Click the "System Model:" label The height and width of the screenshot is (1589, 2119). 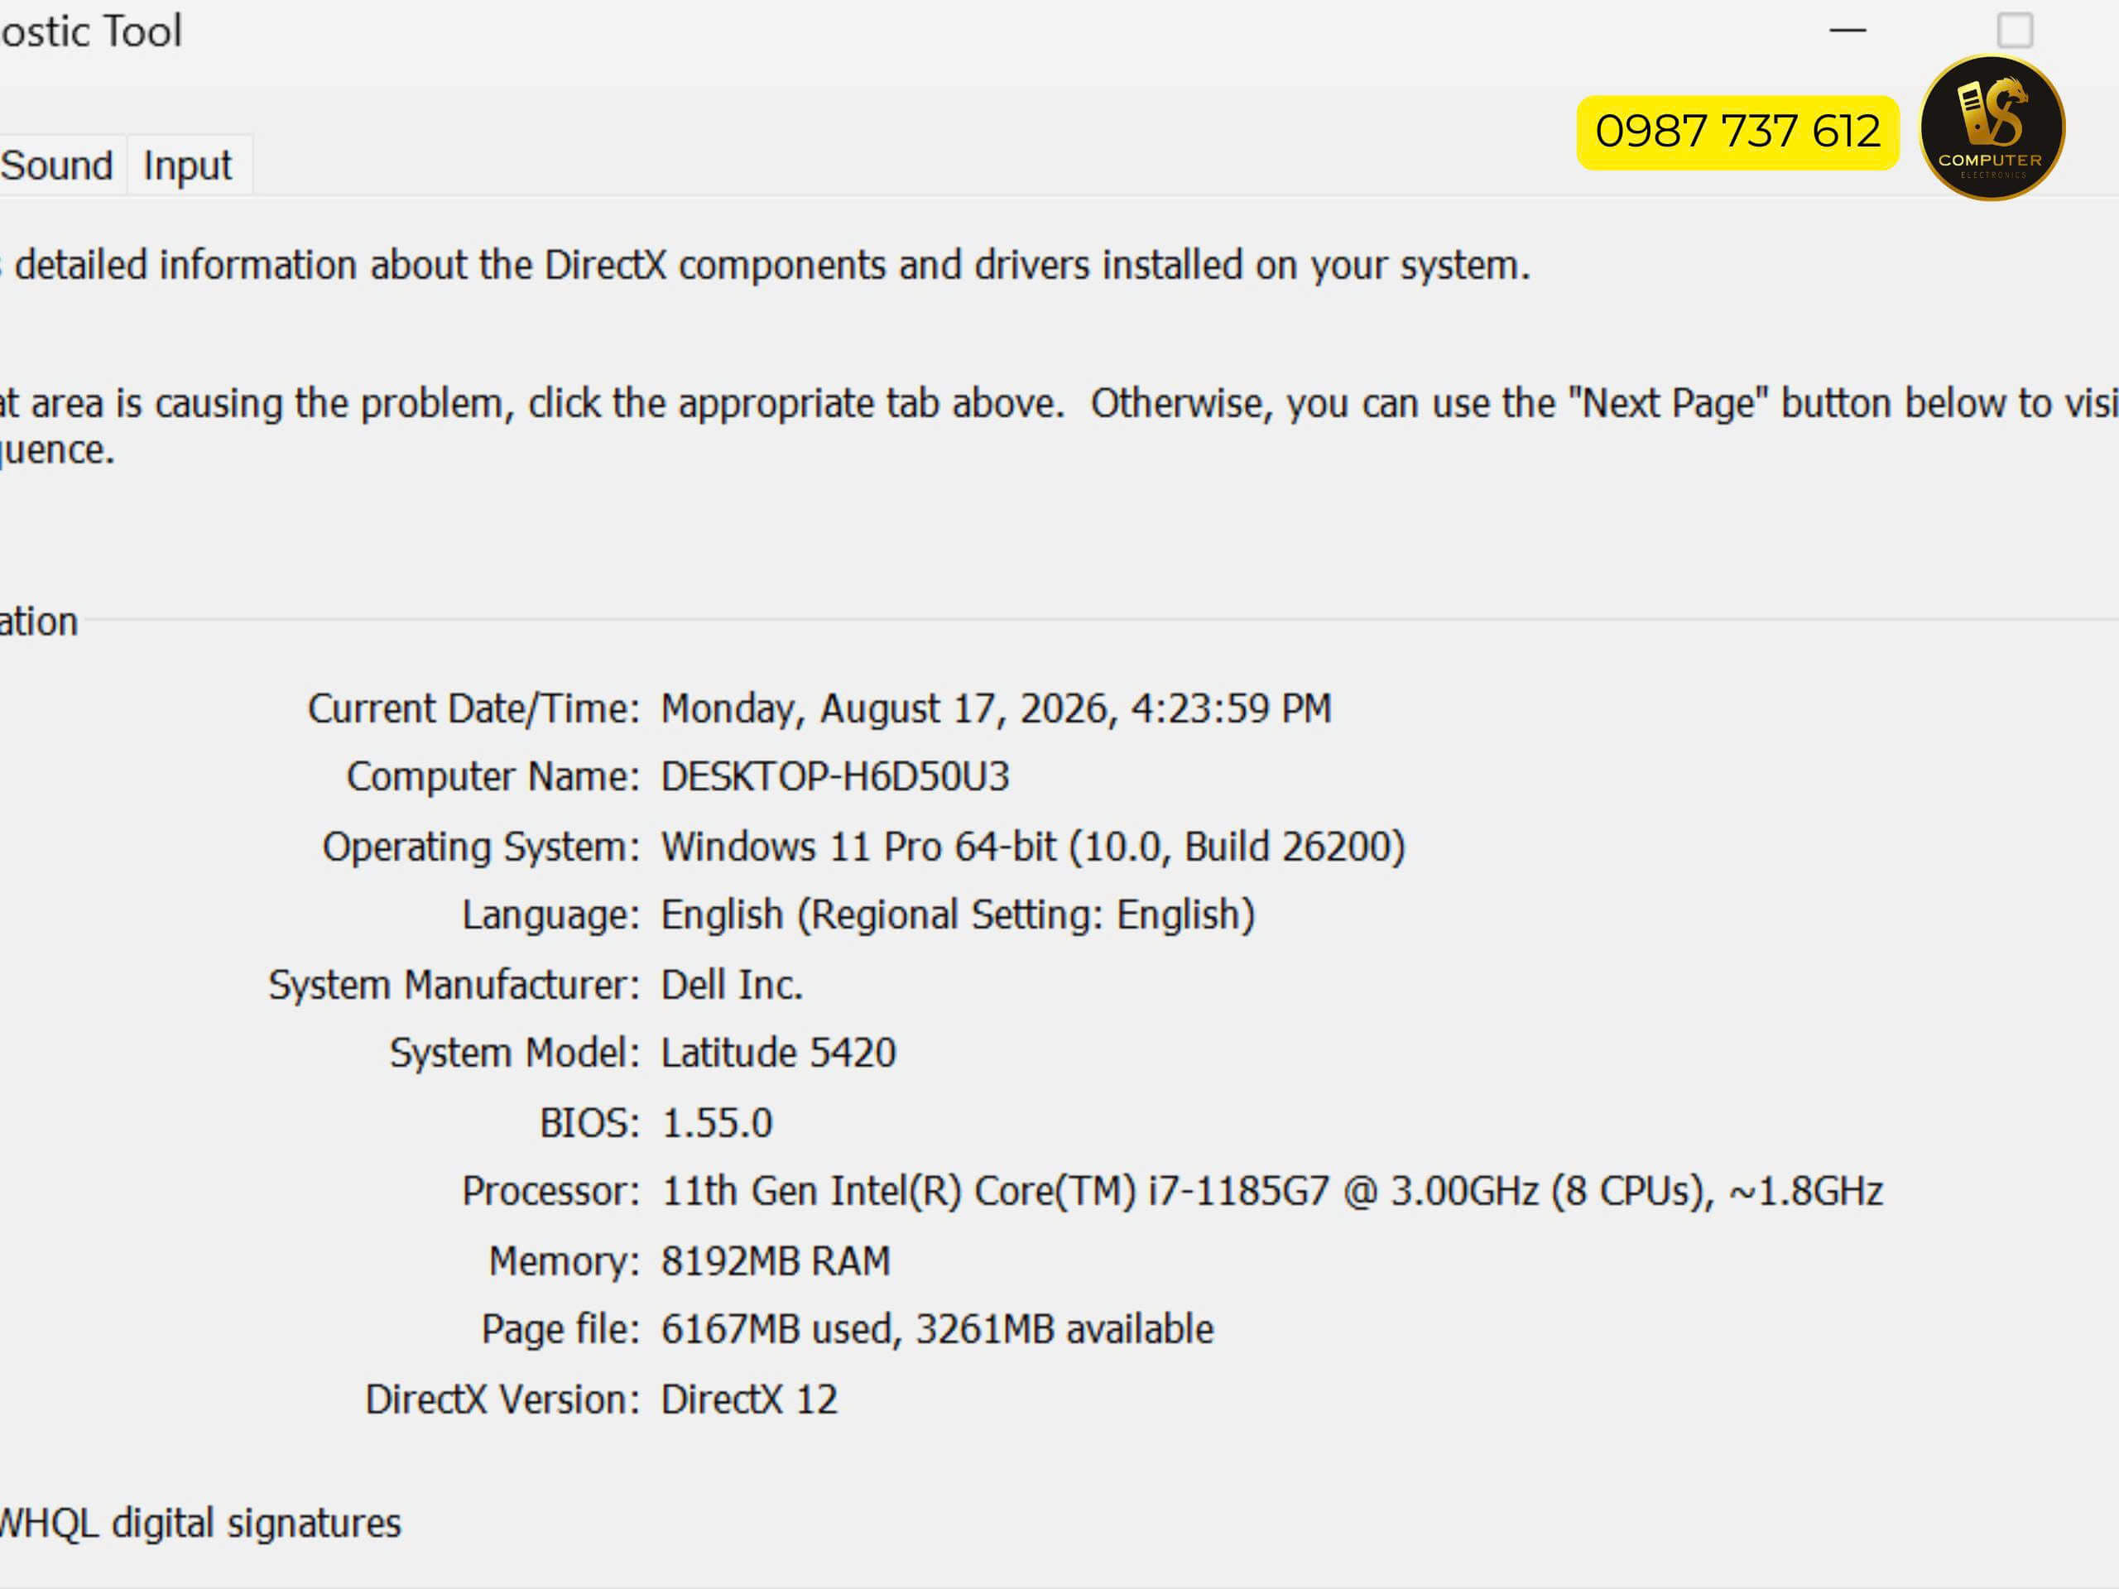[514, 1054]
